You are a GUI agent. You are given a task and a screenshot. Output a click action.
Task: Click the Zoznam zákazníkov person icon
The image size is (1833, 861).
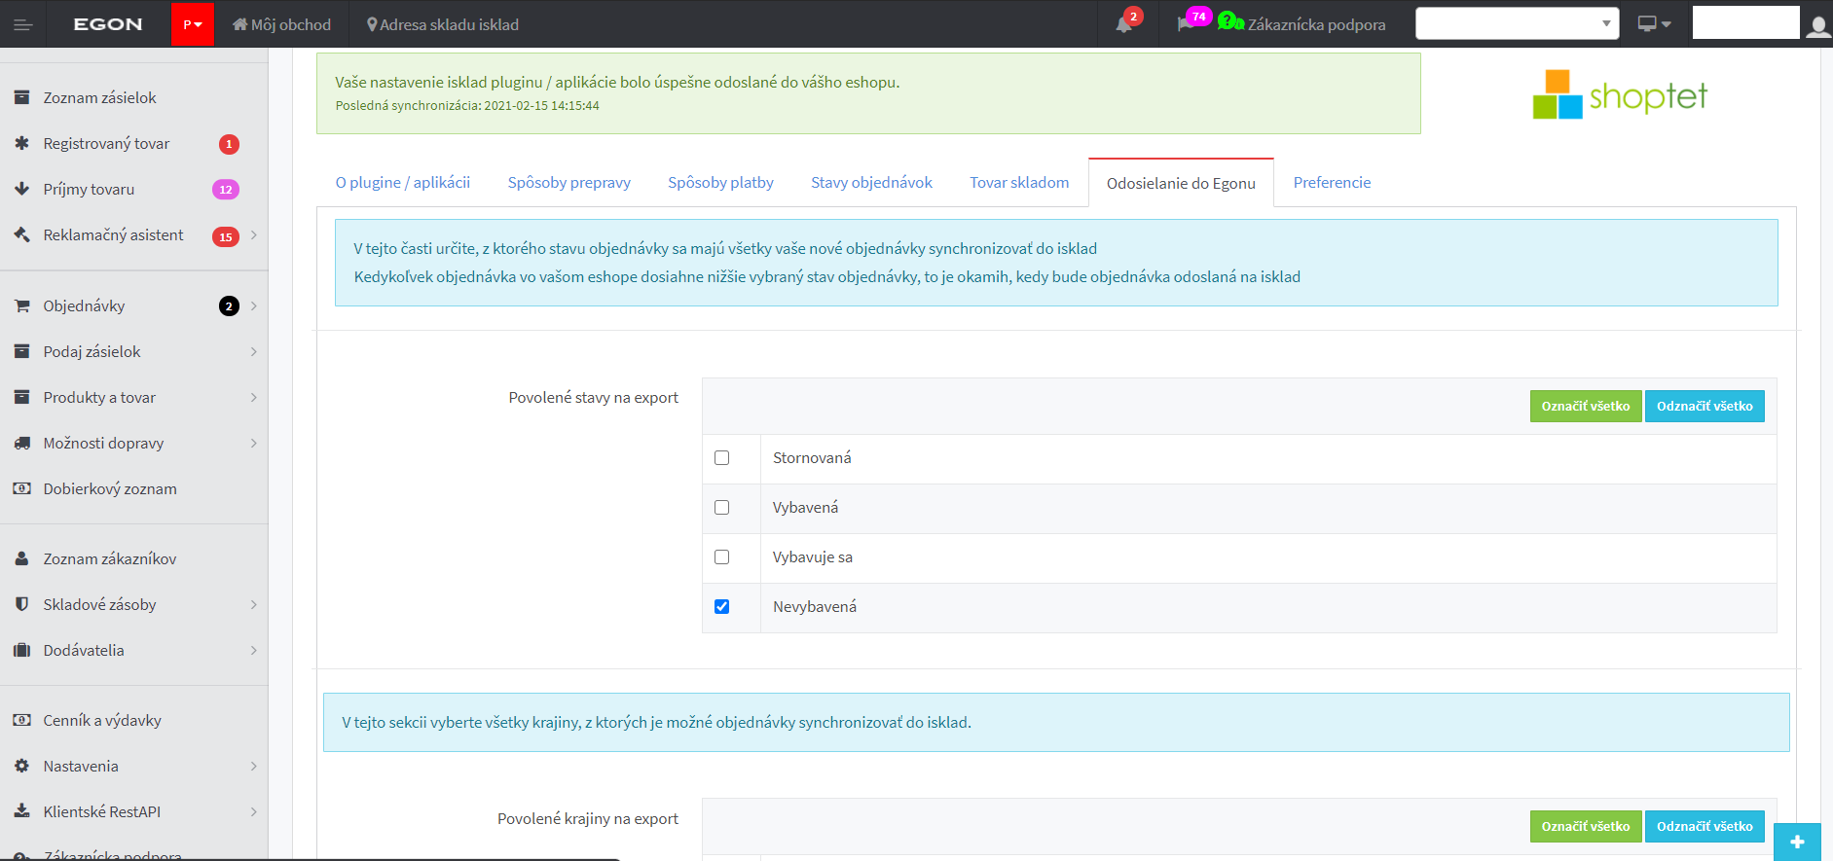coord(21,558)
